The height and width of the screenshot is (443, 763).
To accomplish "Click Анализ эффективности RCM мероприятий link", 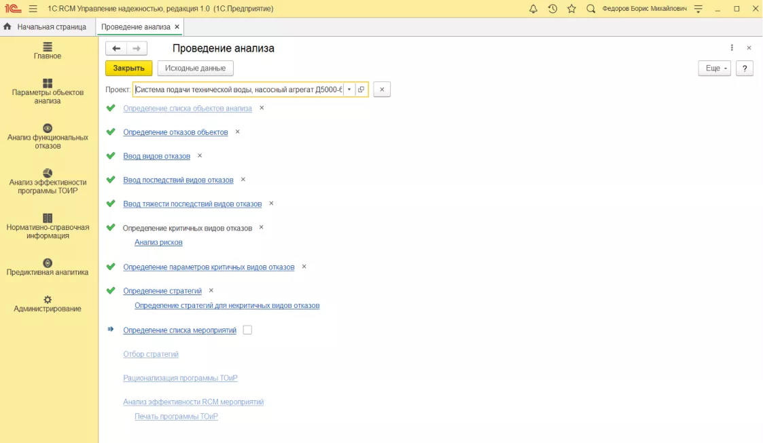I will point(193,401).
